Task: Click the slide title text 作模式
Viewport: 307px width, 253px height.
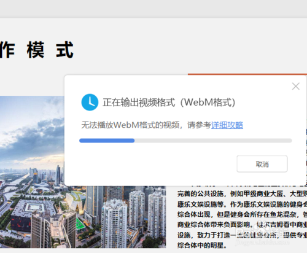Action: tap(36, 50)
